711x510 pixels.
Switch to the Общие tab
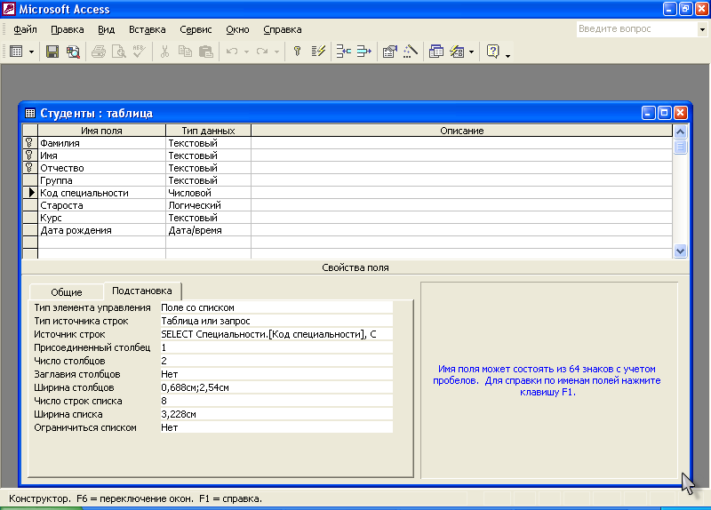pyautogui.click(x=66, y=292)
